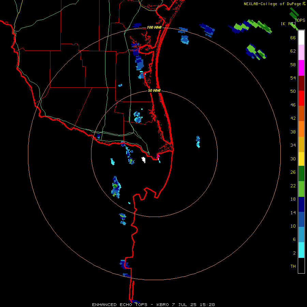Click the legend value 14
This screenshot has width=307, height=307.
click(293, 213)
